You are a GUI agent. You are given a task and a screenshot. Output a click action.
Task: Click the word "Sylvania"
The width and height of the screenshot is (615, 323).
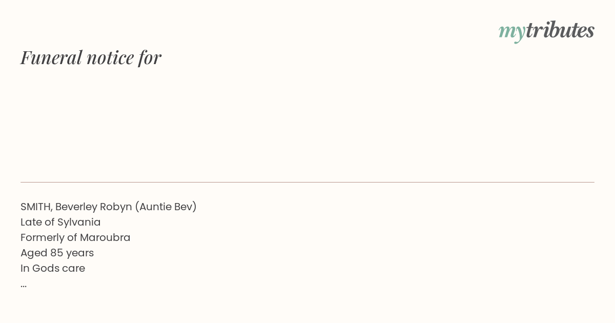pyautogui.click(x=79, y=223)
